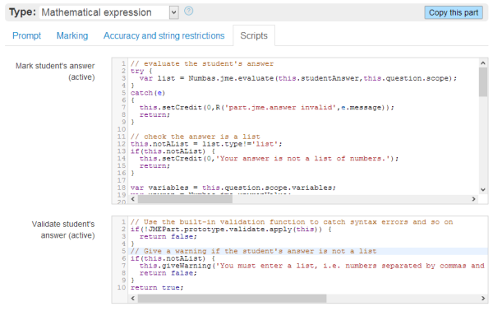
Task: Select the Scripts tab
Action: coord(254,35)
